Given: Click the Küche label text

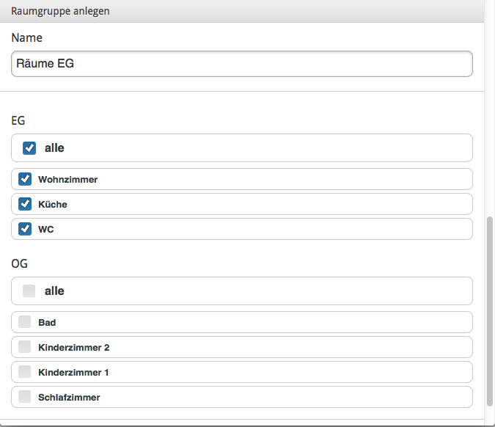Looking at the screenshot, I should tap(53, 205).
